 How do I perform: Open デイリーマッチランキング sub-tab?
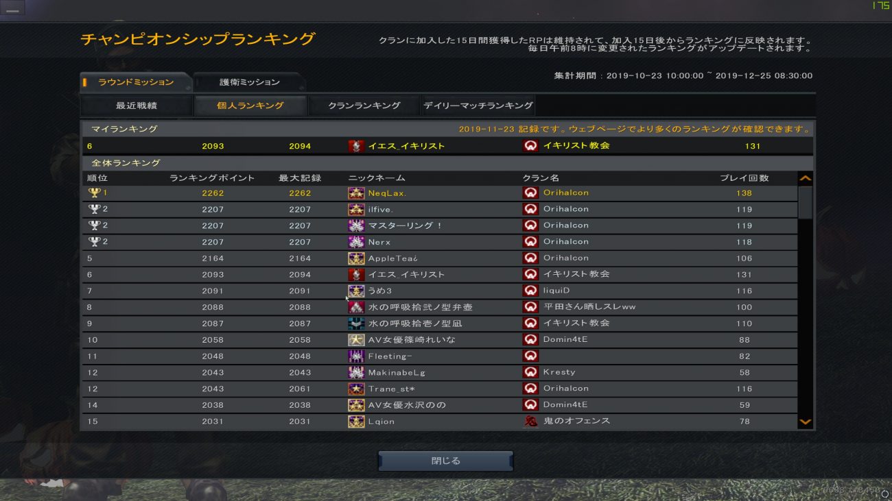click(478, 106)
